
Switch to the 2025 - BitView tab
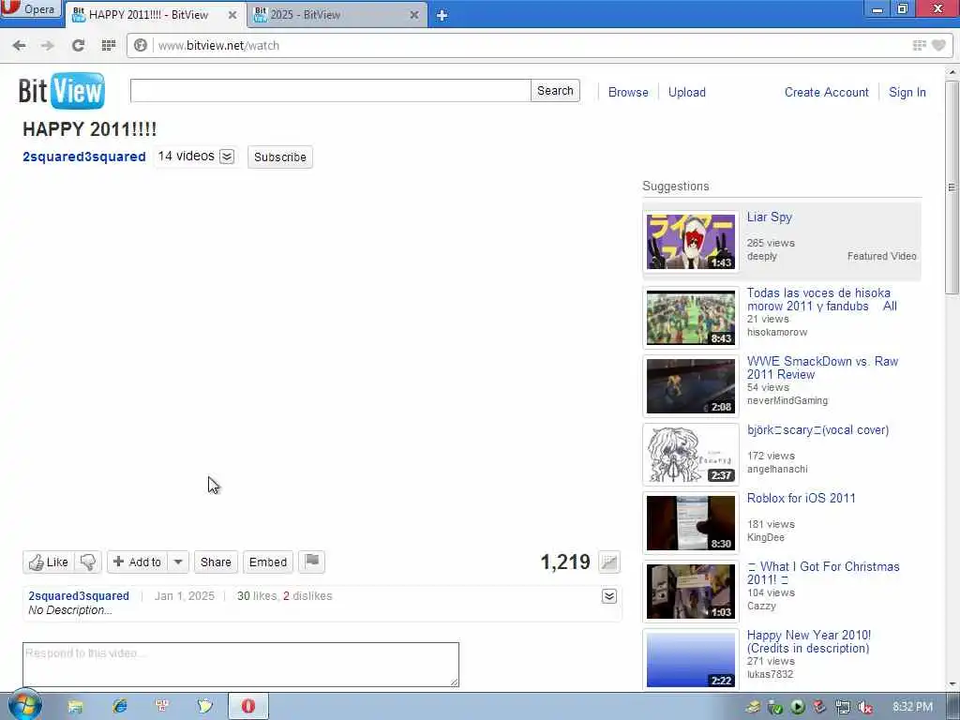point(336,15)
